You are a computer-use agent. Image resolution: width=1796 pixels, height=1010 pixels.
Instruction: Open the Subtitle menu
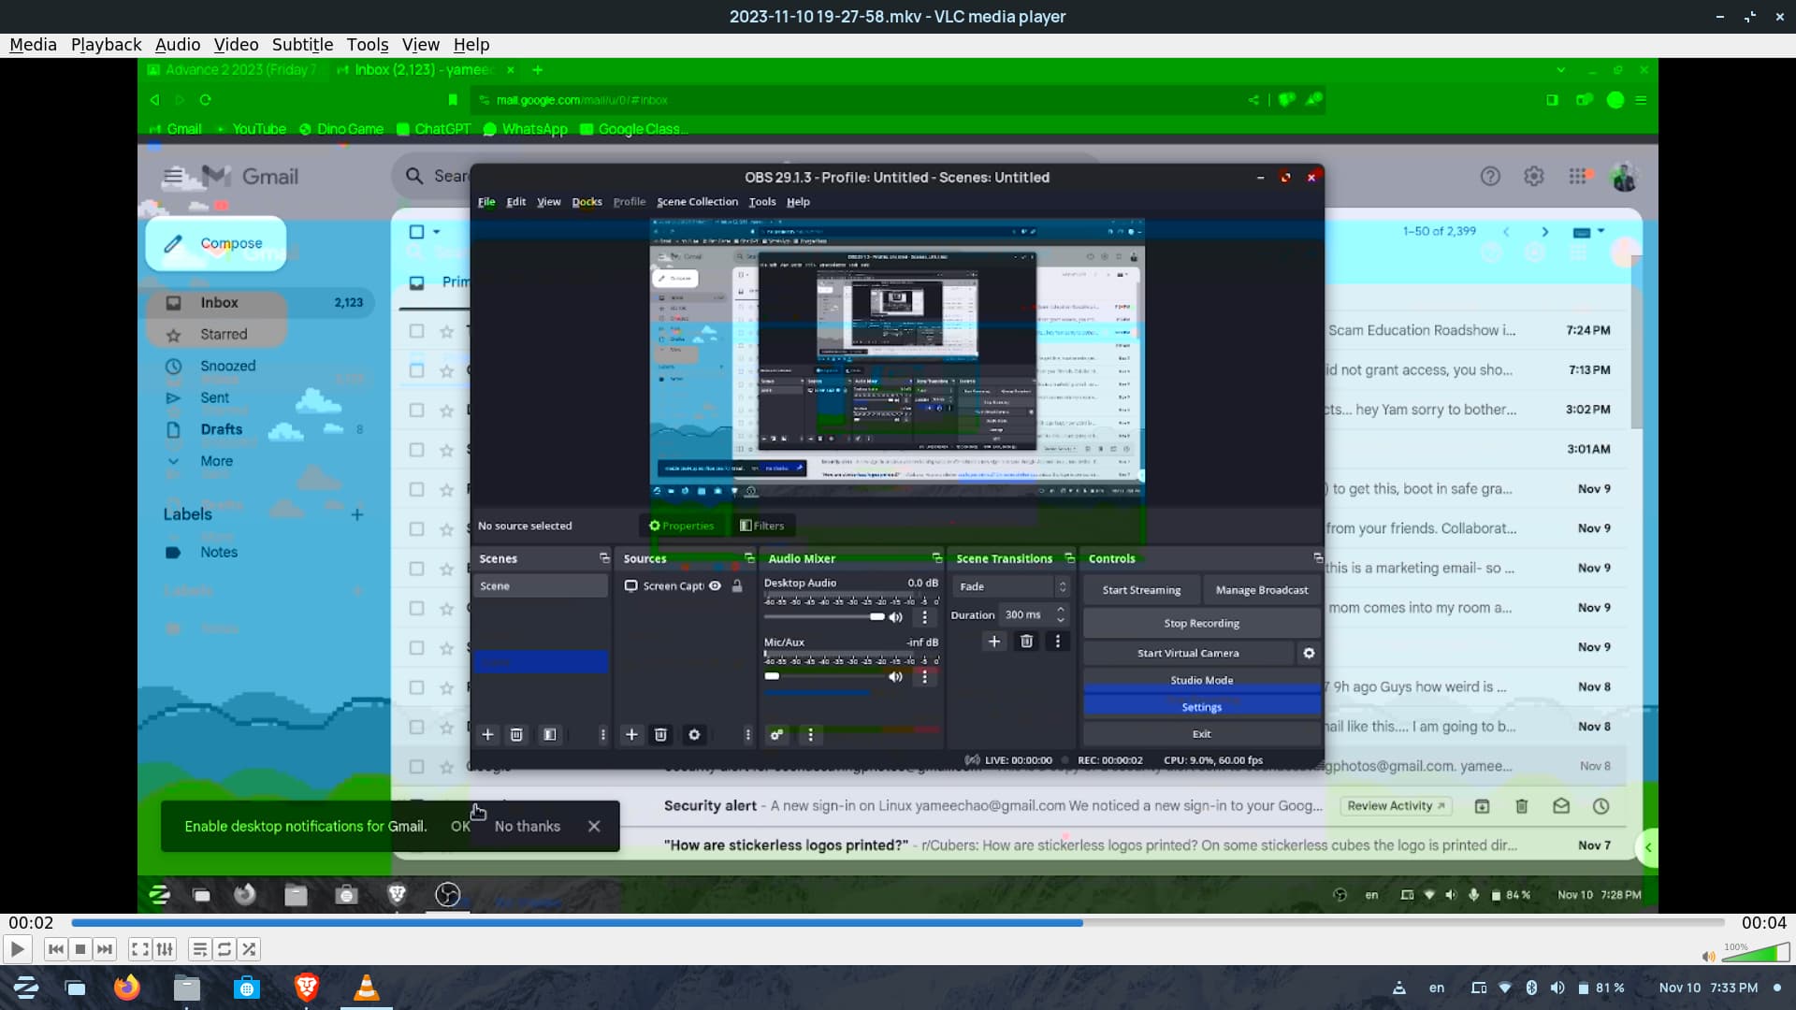pyautogui.click(x=302, y=44)
